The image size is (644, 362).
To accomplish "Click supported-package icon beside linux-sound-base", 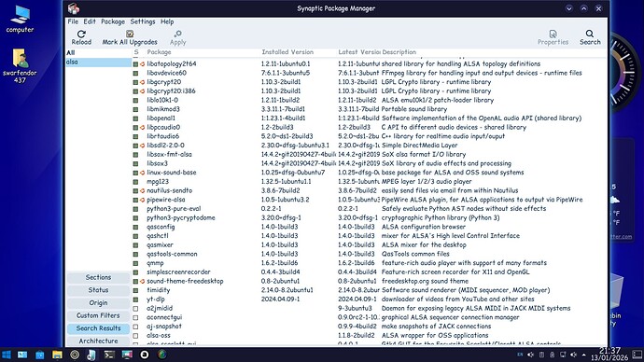I will (x=143, y=173).
